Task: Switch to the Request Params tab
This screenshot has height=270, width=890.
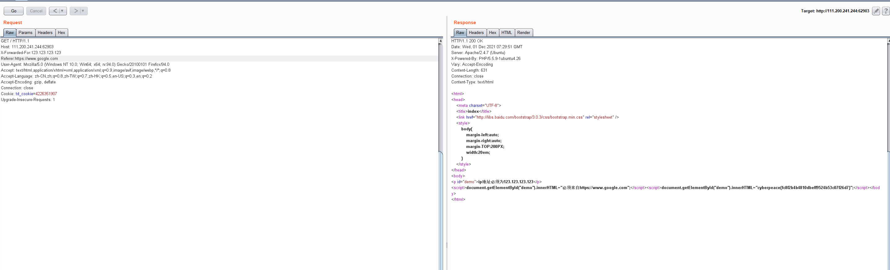Action: 26,33
